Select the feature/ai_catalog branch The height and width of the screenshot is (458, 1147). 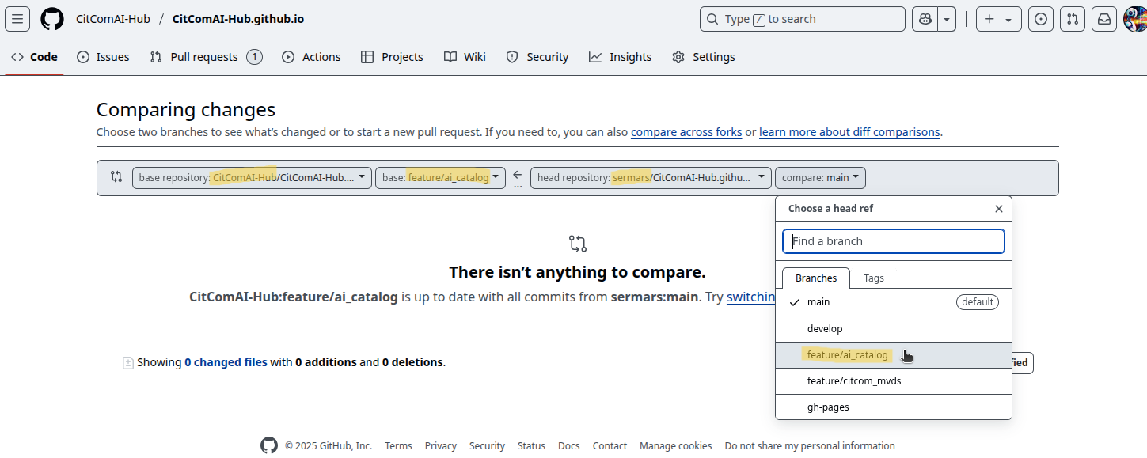(894, 355)
